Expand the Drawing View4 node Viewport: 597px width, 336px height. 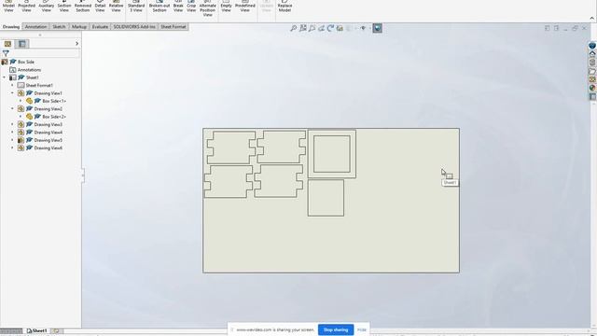click(x=12, y=133)
